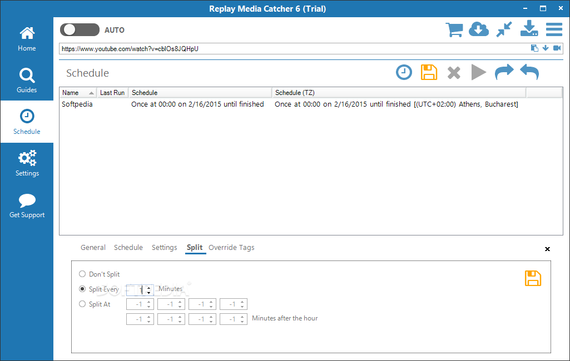Screen dimensions: 570x361
Task: Sort by the Name column header
Action: 78,93
